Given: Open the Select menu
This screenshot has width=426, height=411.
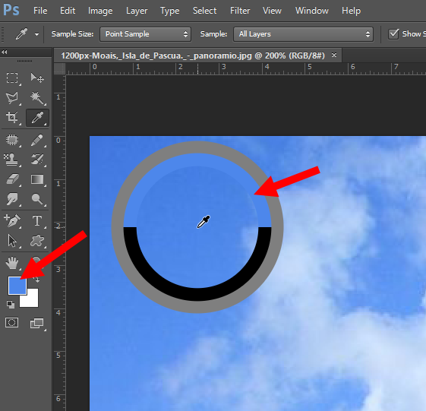Looking at the screenshot, I should coord(204,11).
